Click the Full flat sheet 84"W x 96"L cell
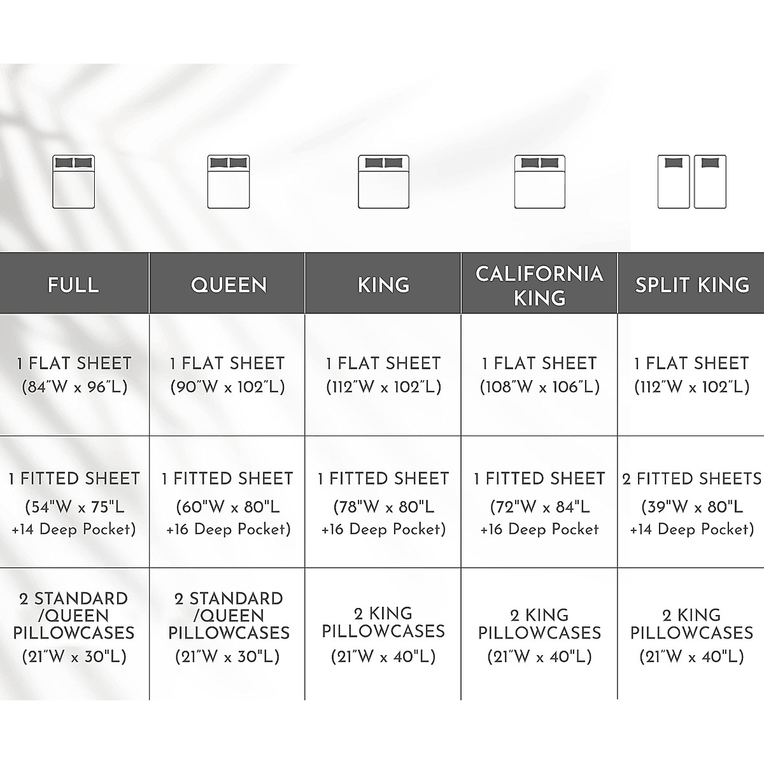Viewport: 764px width, 764px height. [74, 375]
